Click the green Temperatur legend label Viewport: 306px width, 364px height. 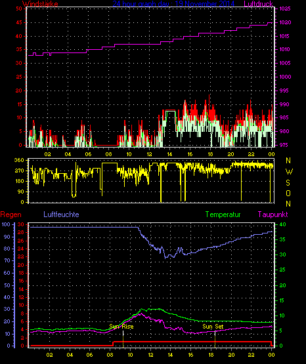pos(223,214)
